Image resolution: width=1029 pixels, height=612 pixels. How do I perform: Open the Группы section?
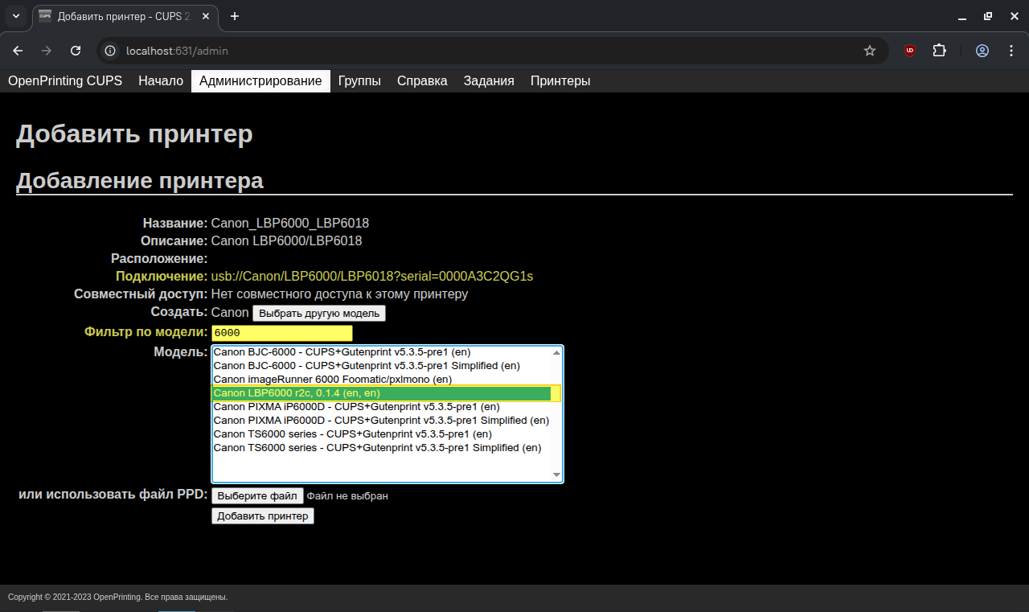[x=359, y=81]
